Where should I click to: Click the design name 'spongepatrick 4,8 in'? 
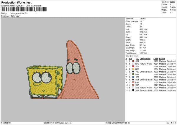[19, 13]
